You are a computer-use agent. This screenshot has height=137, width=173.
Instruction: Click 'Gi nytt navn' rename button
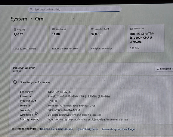coord(164,69)
